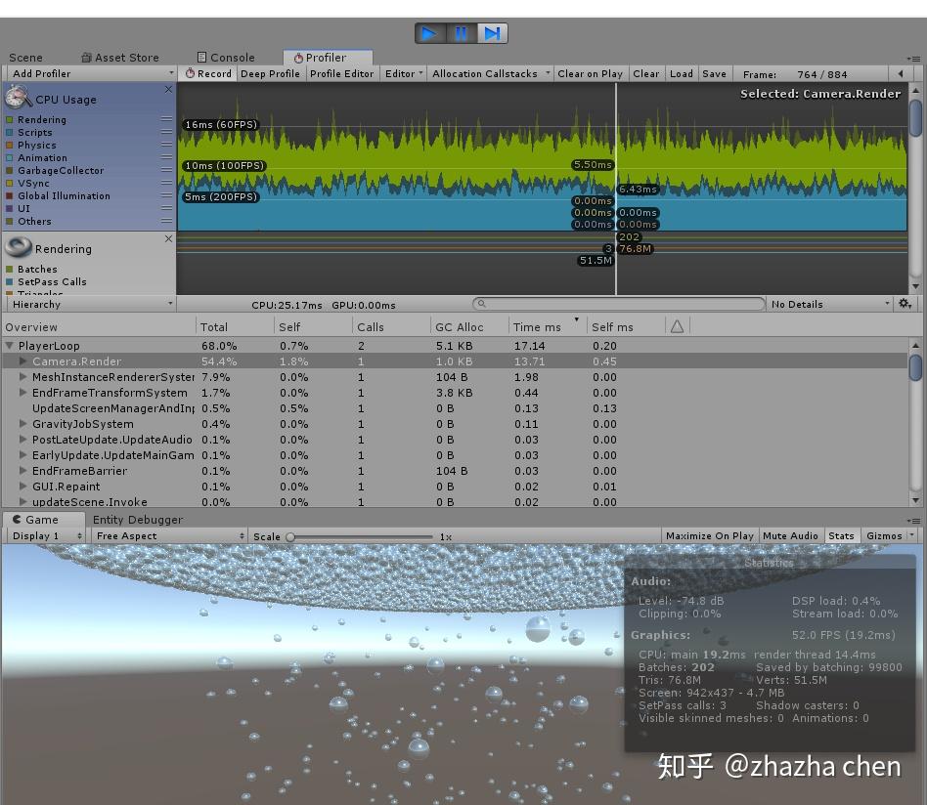Open the Add Profiler dropdown
This screenshot has width=927, height=805.
tap(88, 73)
